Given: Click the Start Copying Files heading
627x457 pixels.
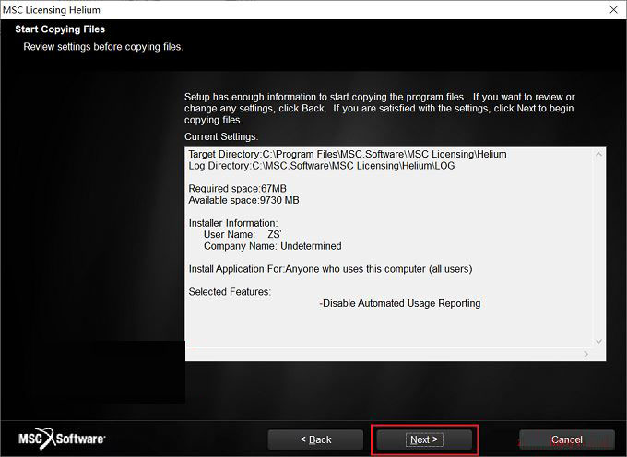Looking at the screenshot, I should (x=60, y=29).
